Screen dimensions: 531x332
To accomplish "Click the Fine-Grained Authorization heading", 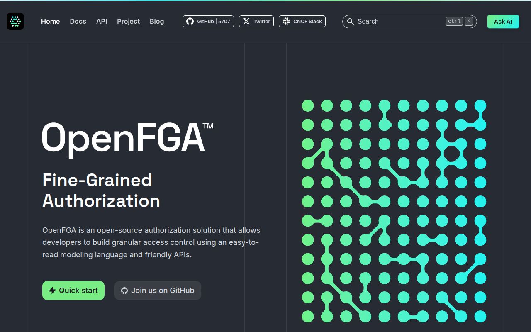I will [101, 190].
